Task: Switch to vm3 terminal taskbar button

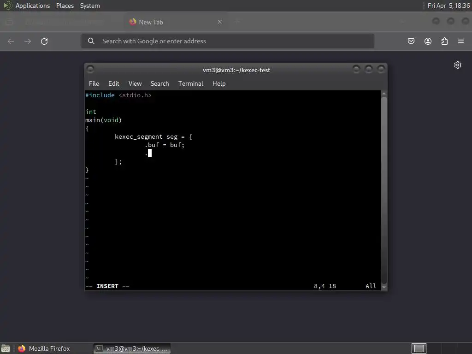Action: click(x=132, y=348)
